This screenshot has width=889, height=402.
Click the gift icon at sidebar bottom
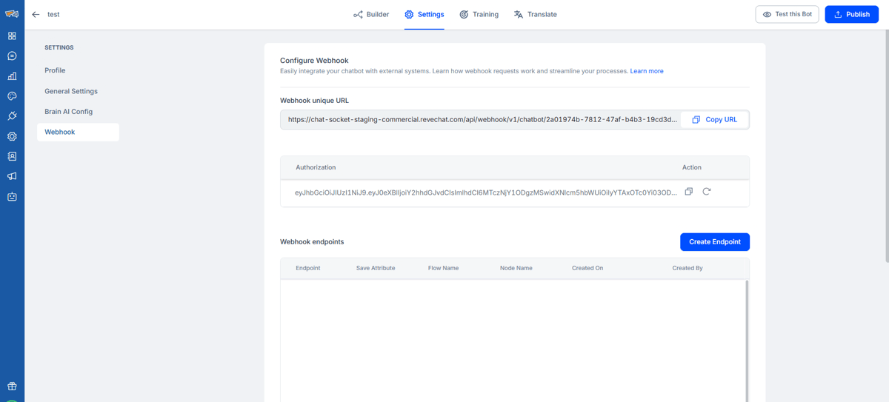click(x=12, y=386)
